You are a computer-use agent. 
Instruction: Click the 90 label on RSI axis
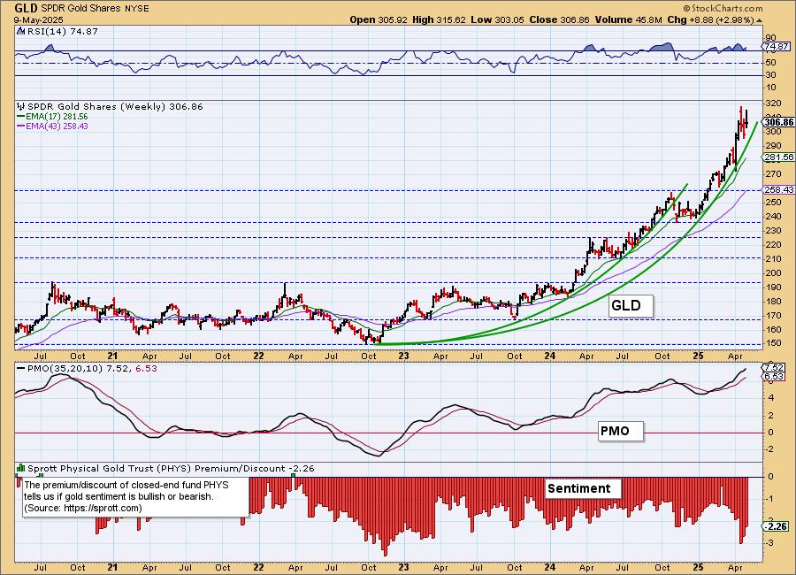point(770,37)
